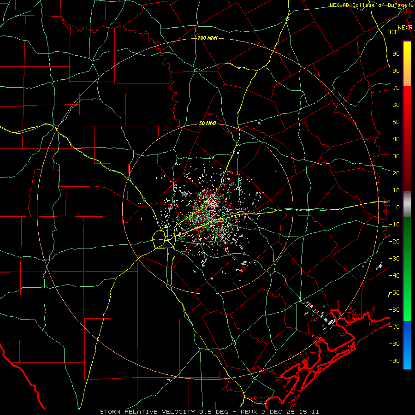Click the 90 value on velocity scale

click(396, 54)
